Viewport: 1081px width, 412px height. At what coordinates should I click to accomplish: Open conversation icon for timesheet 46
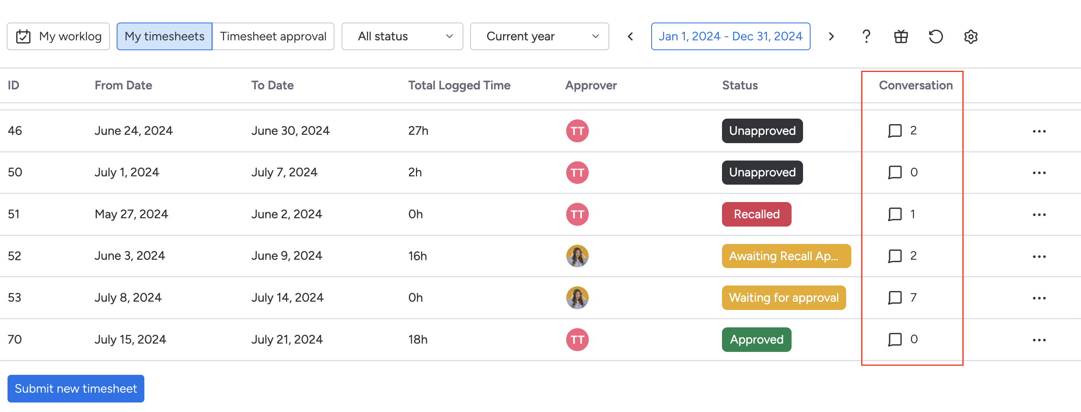895,131
